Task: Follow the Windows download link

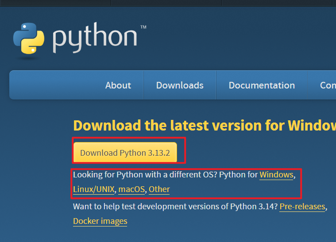Action: click(x=276, y=175)
